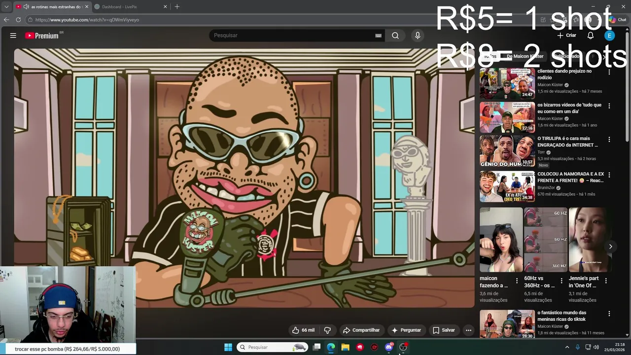Screen dimensions: 631x355
Task: Open the on-screen keyboard in search box
Action: pos(378,35)
